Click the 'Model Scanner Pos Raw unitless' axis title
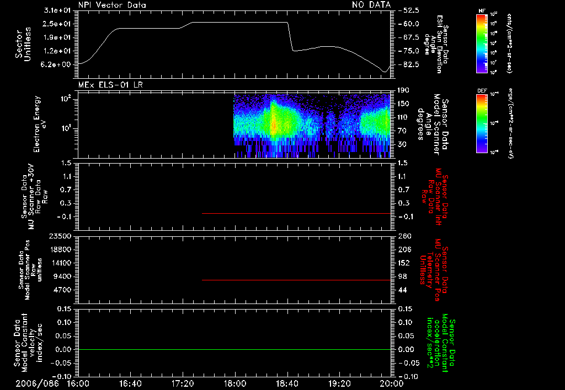This screenshot has height=390, width=565. click(30, 270)
